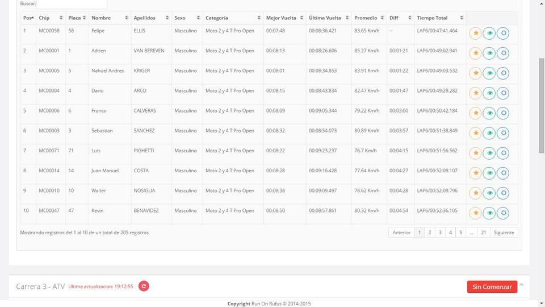The width and height of the screenshot is (545, 307).
Task: Sort the table by Sexo column
Action: pos(187,18)
